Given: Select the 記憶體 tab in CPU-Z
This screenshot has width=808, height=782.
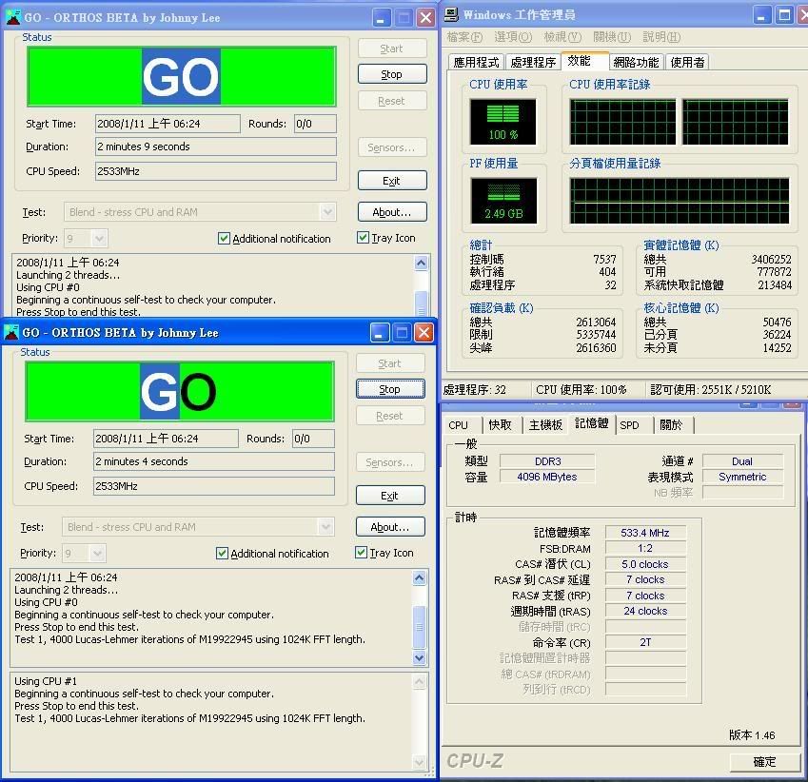Looking at the screenshot, I should [591, 423].
